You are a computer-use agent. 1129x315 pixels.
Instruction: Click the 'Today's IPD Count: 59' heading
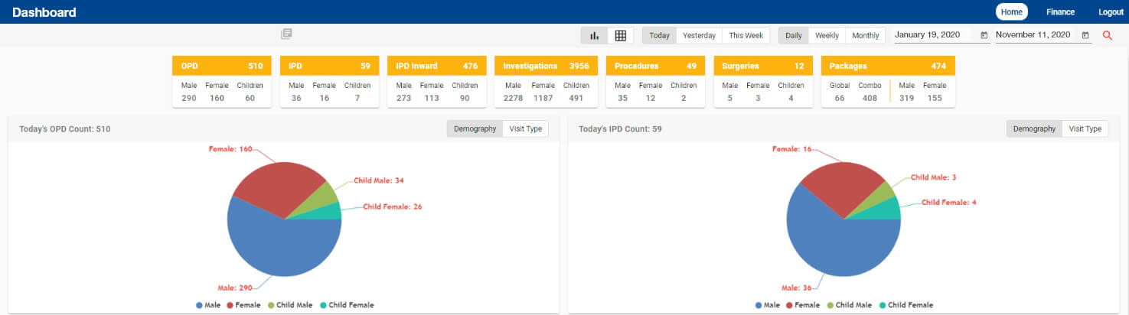620,129
